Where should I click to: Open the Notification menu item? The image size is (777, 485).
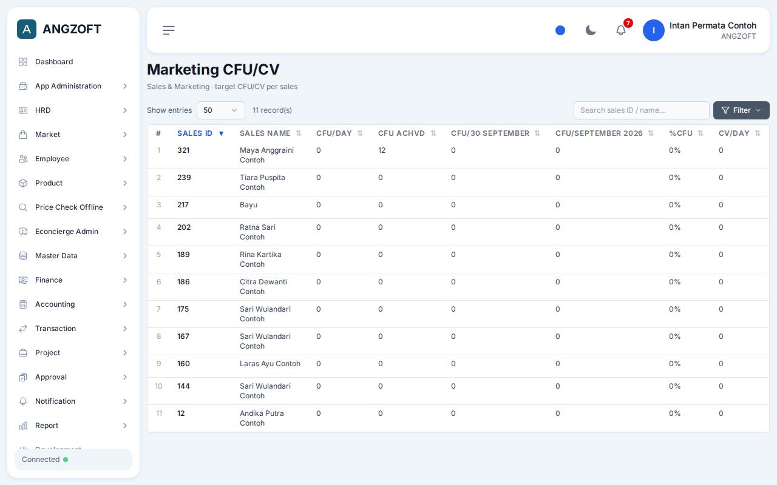tap(73, 401)
